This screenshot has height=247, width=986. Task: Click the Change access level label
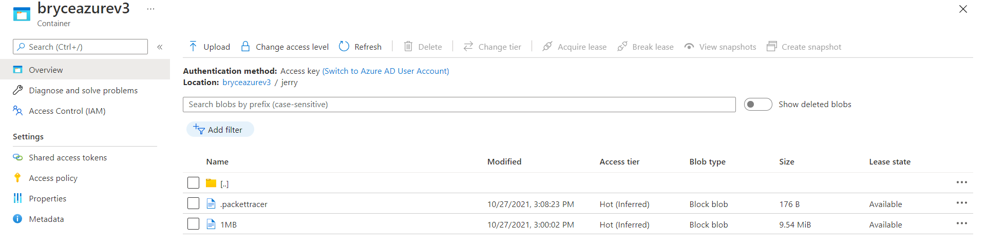point(292,47)
